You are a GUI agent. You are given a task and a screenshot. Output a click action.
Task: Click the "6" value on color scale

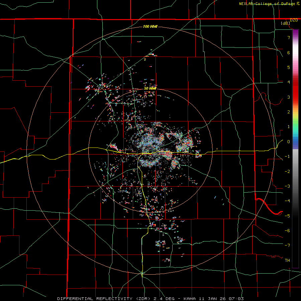(x=289, y=53)
